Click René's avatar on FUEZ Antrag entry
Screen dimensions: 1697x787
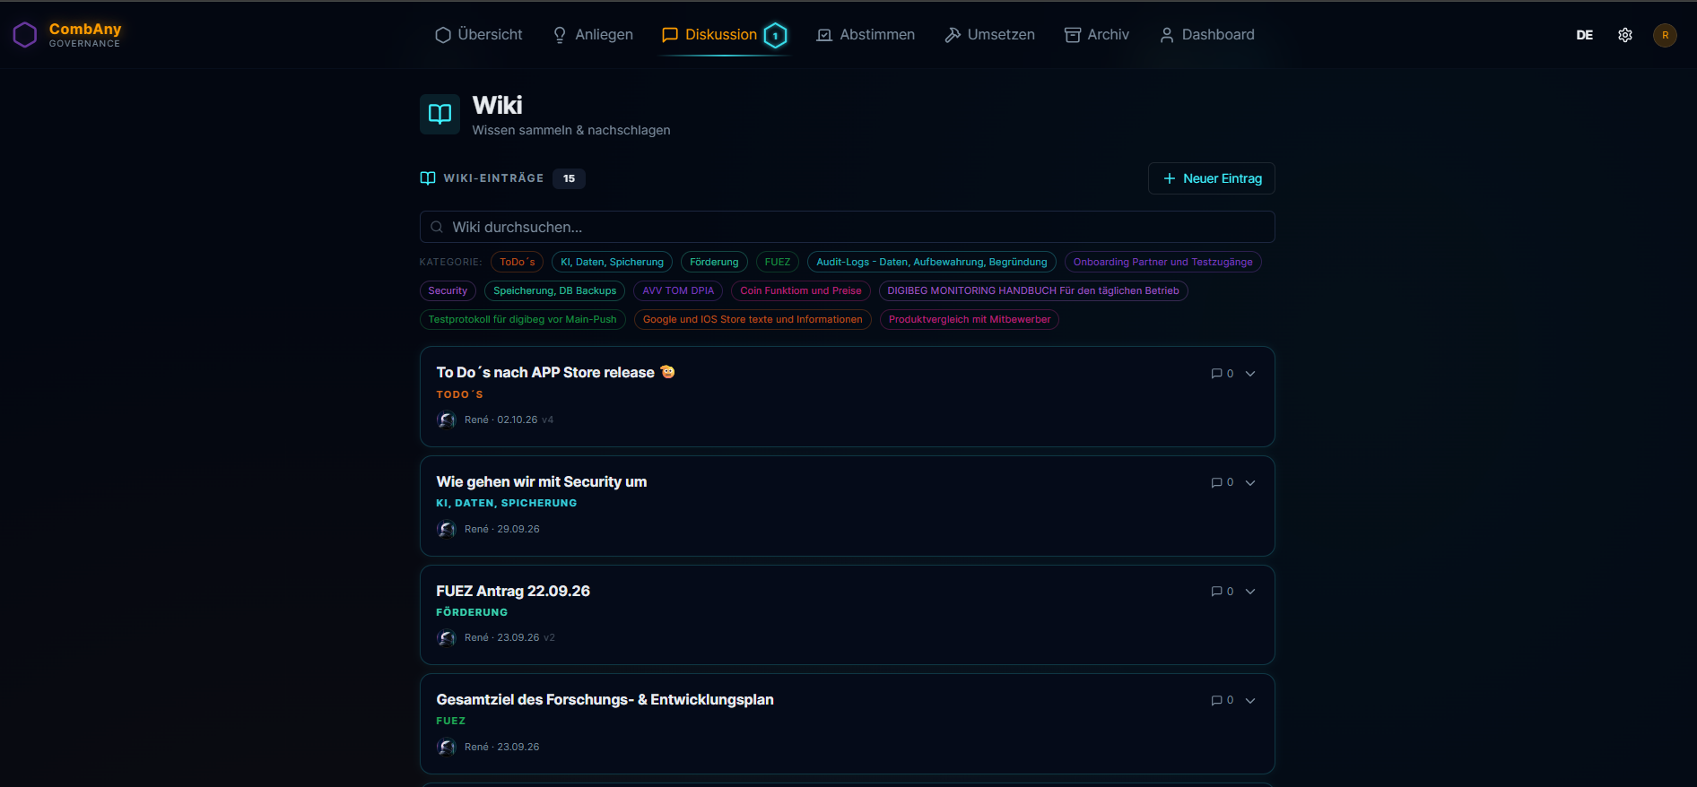click(447, 638)
